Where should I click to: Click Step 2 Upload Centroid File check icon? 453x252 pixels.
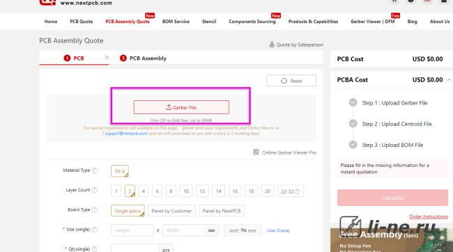tap(353, 123)
